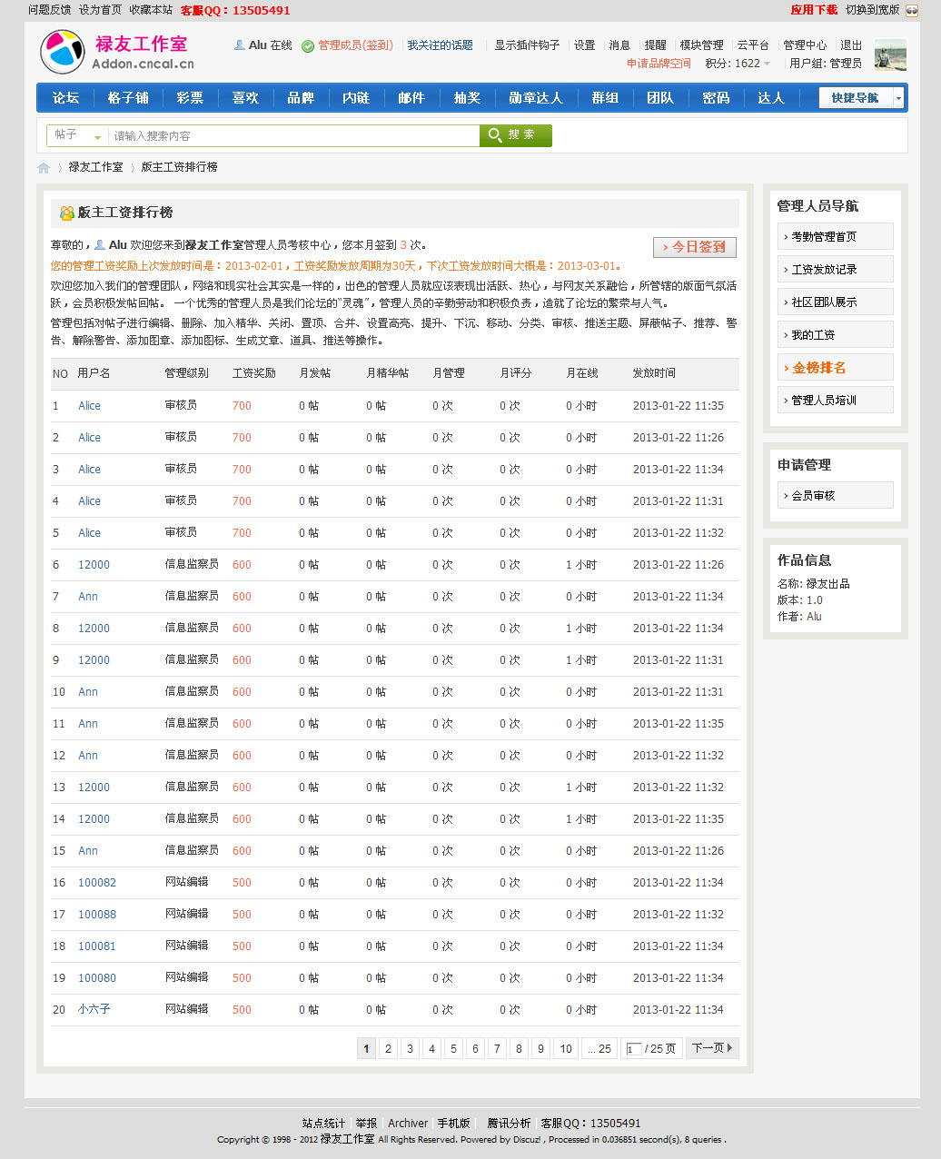
Task: Open user 小六子 profile link
Action: coord(94,1009)
